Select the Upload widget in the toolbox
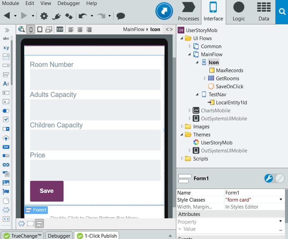The image size is (288, 239). coord(6,138)
